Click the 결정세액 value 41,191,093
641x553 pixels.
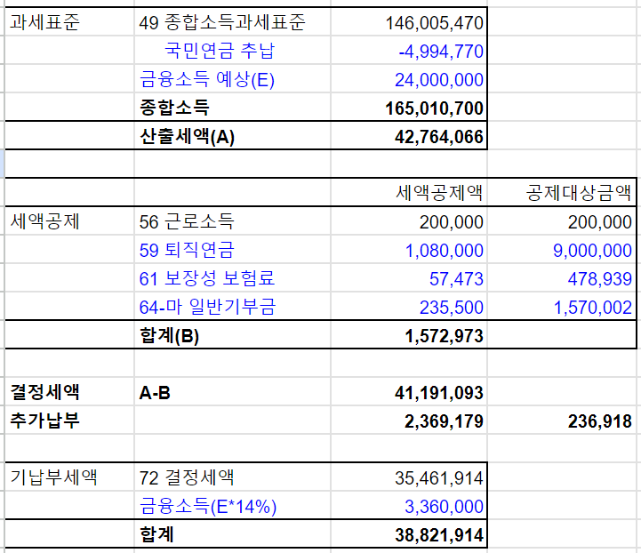pos(409,391)
